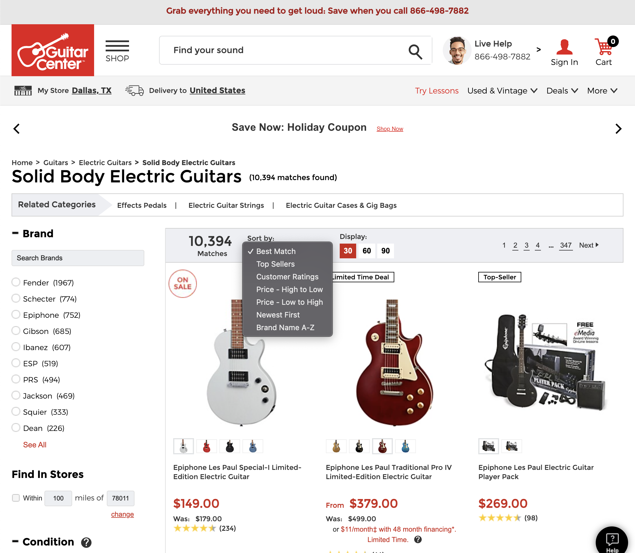
Task: Select the Fender brand filter
Action: [x=16, y=282]
